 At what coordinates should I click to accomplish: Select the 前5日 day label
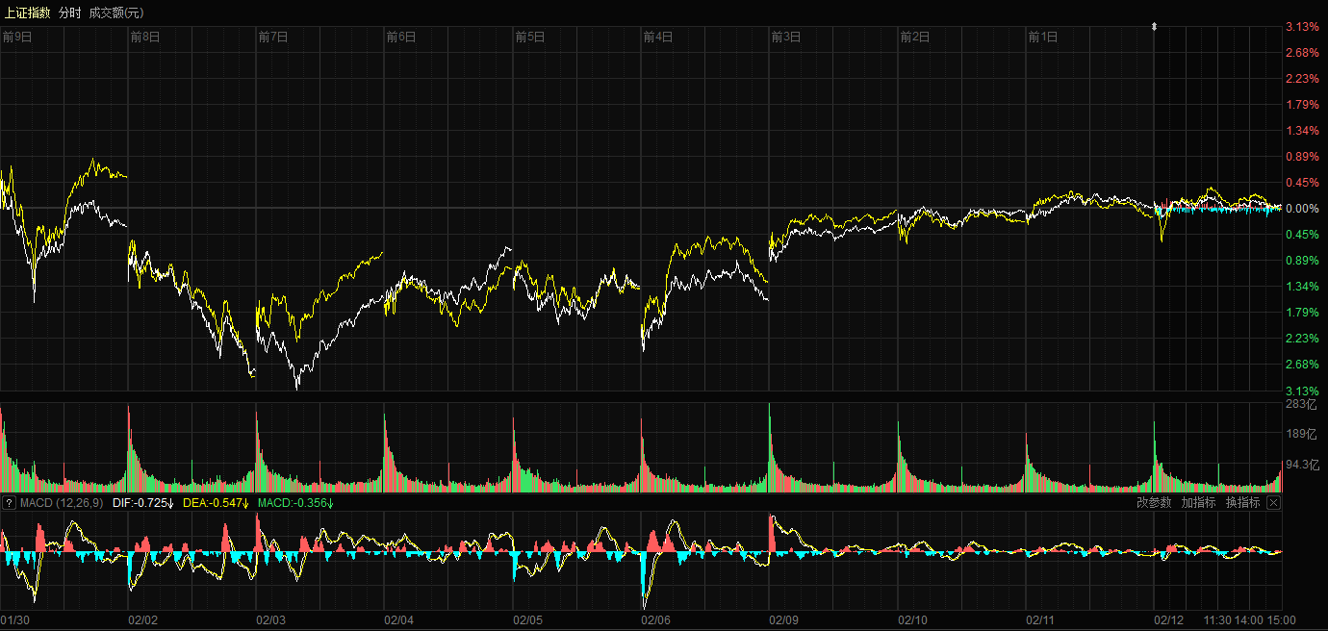(x=530, y=38)
